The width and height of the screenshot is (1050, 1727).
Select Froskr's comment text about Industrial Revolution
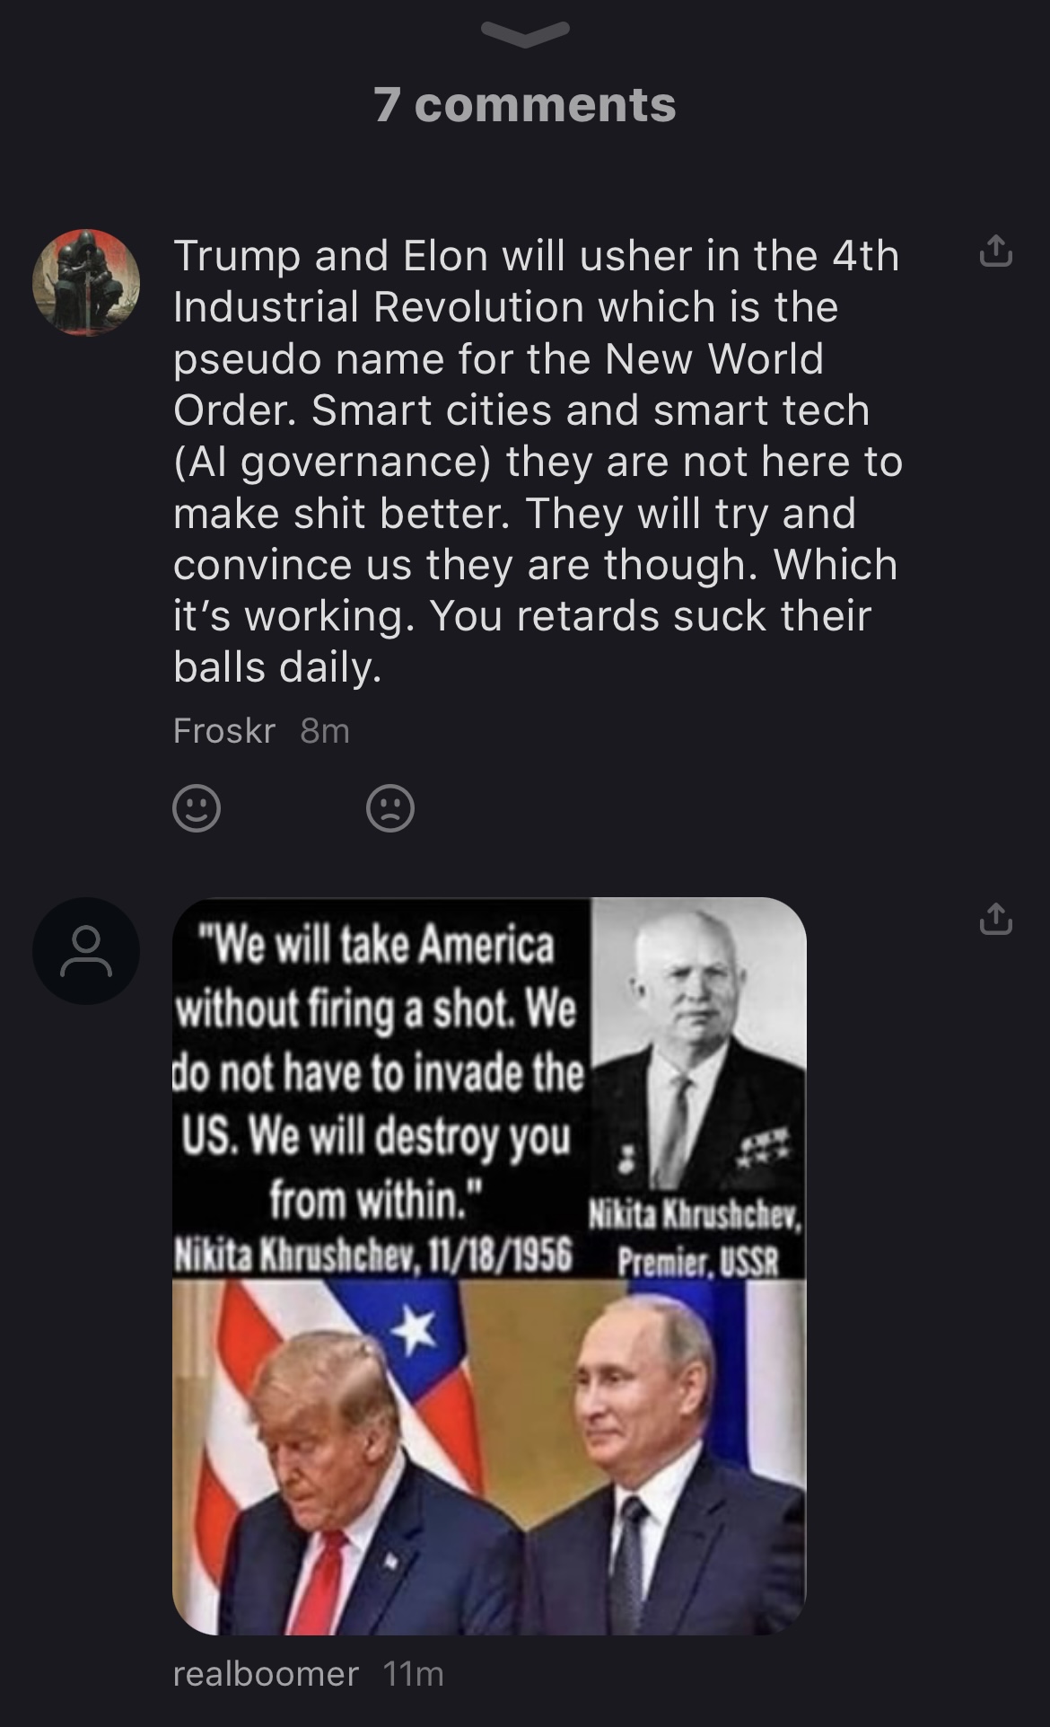pyautogui.click(x=538, y=461)
